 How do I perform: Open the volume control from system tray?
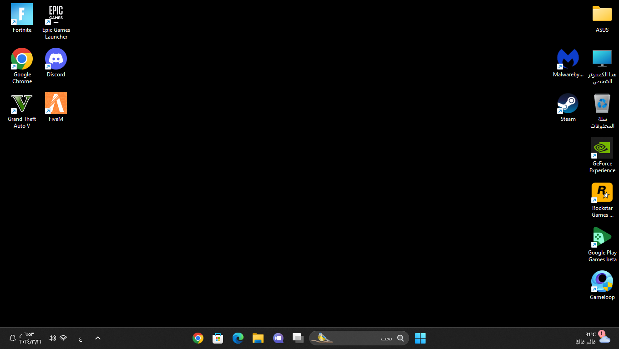(52, 338)
